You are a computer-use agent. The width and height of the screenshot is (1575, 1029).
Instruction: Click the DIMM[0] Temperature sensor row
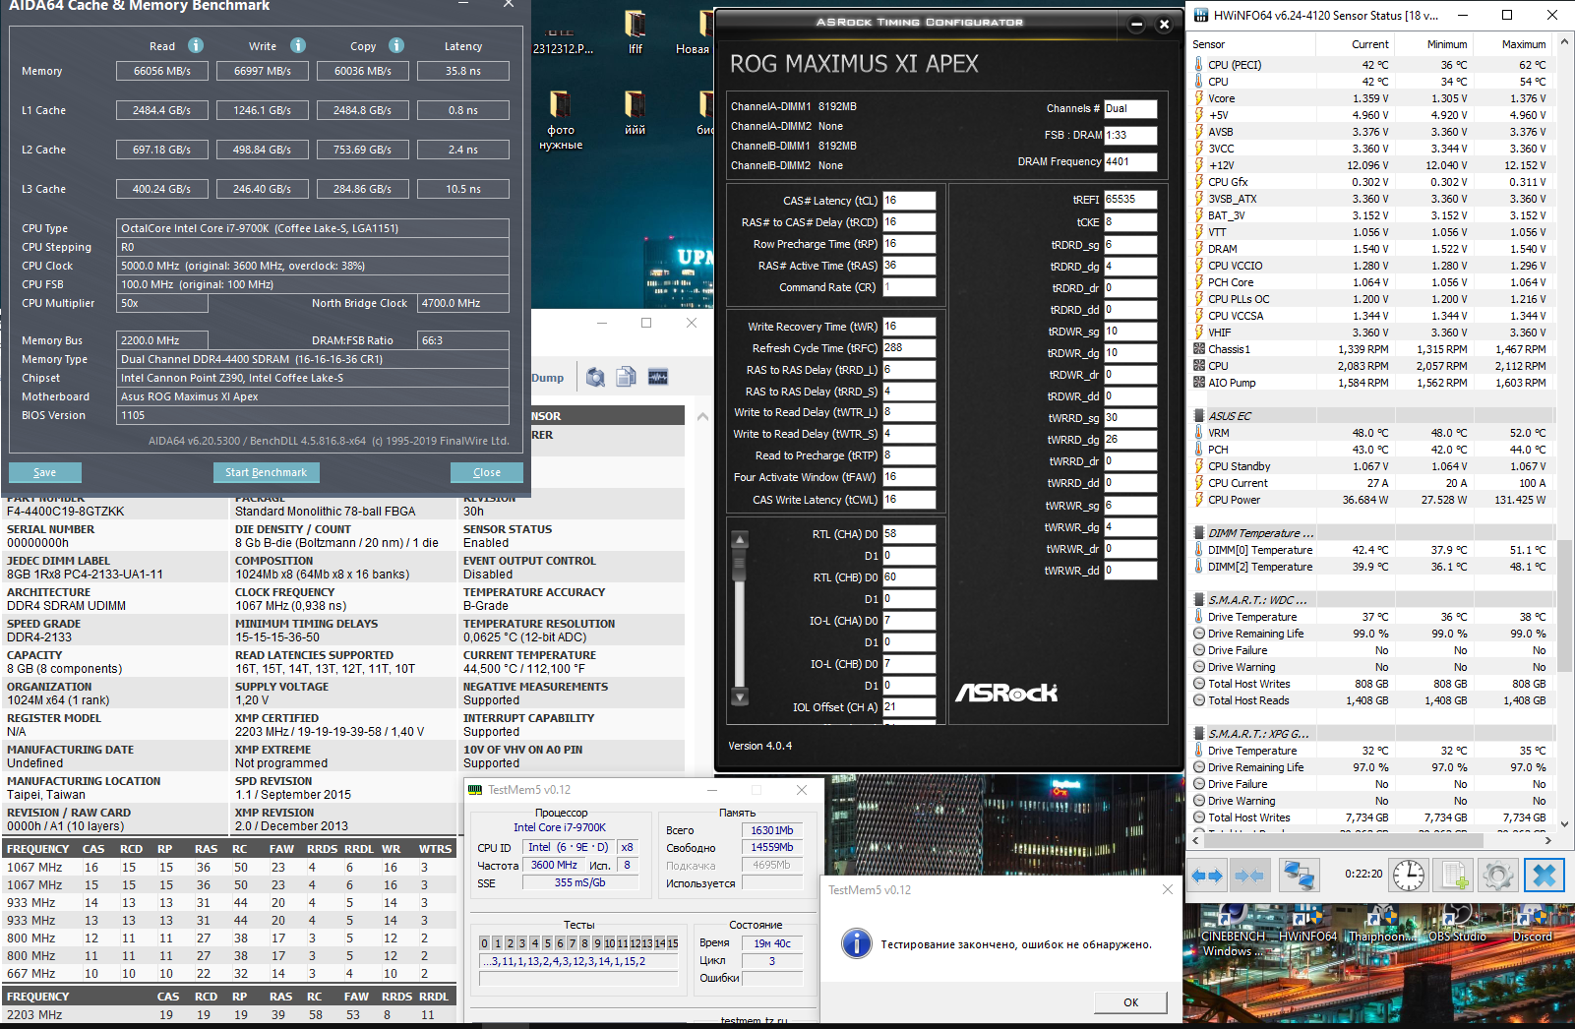pos(1369,550)
